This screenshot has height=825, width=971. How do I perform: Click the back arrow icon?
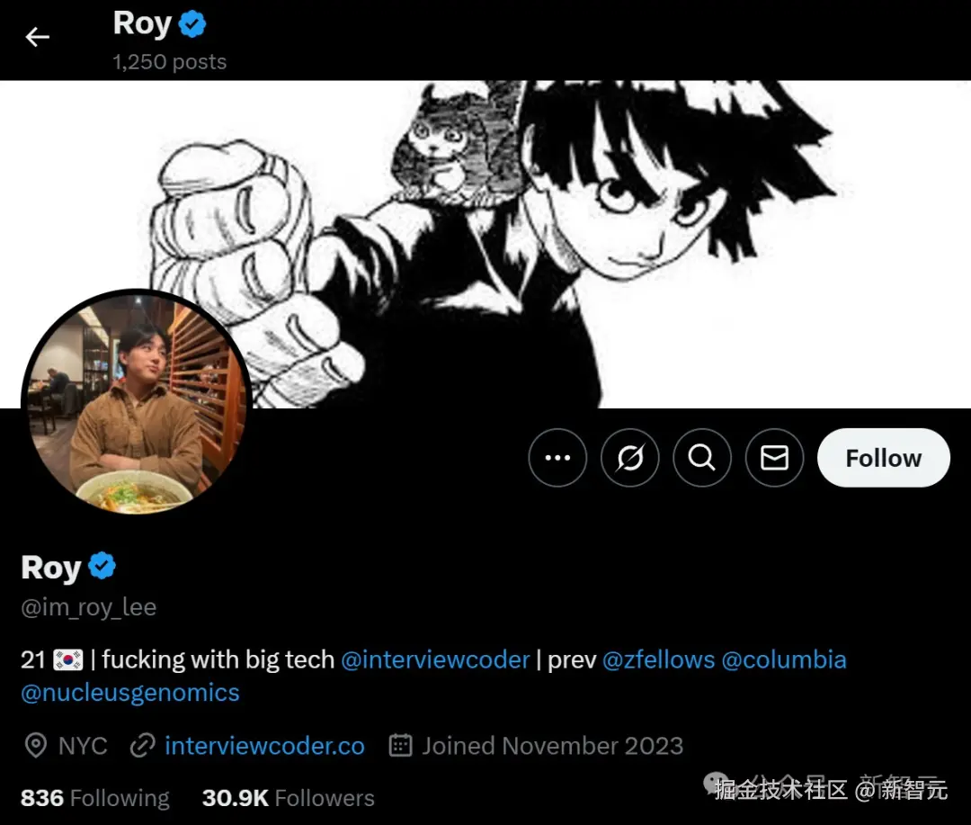coord(38,37)
